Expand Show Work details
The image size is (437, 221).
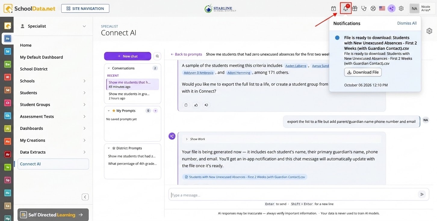tap(195, 139)
